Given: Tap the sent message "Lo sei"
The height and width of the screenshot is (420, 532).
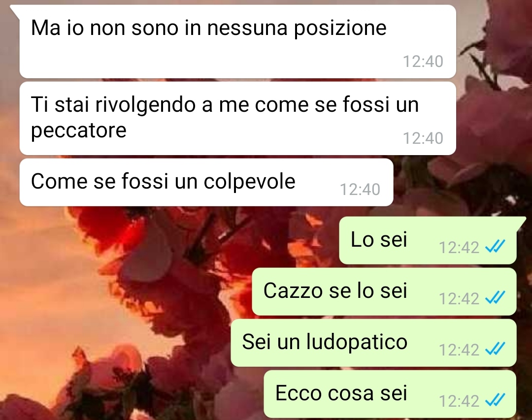Looking at the screenshot, I should coord(428,241).
